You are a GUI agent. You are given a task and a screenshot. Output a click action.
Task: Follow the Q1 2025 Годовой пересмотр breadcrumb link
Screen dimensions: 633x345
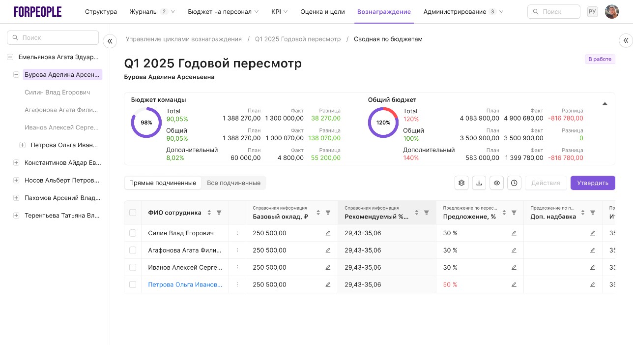(x=298, y=39)
